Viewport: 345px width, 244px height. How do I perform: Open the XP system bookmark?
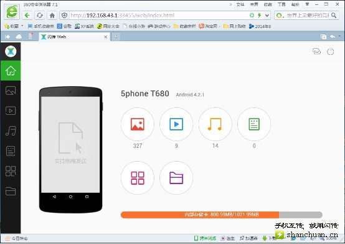(x=84, y=26)
